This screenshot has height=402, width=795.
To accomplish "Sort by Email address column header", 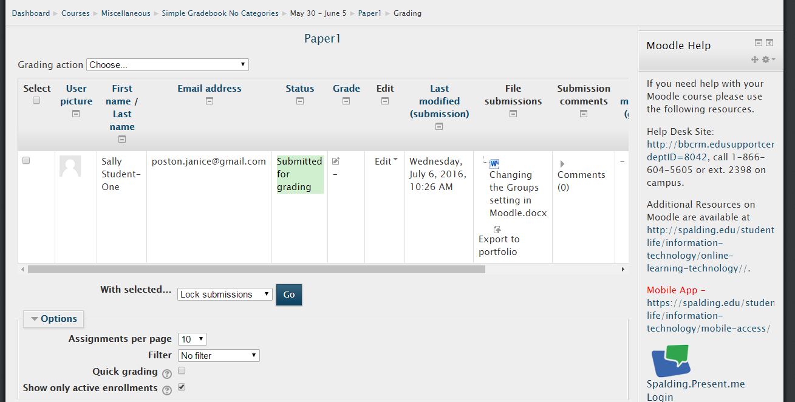I will click(x=210, y=88).
